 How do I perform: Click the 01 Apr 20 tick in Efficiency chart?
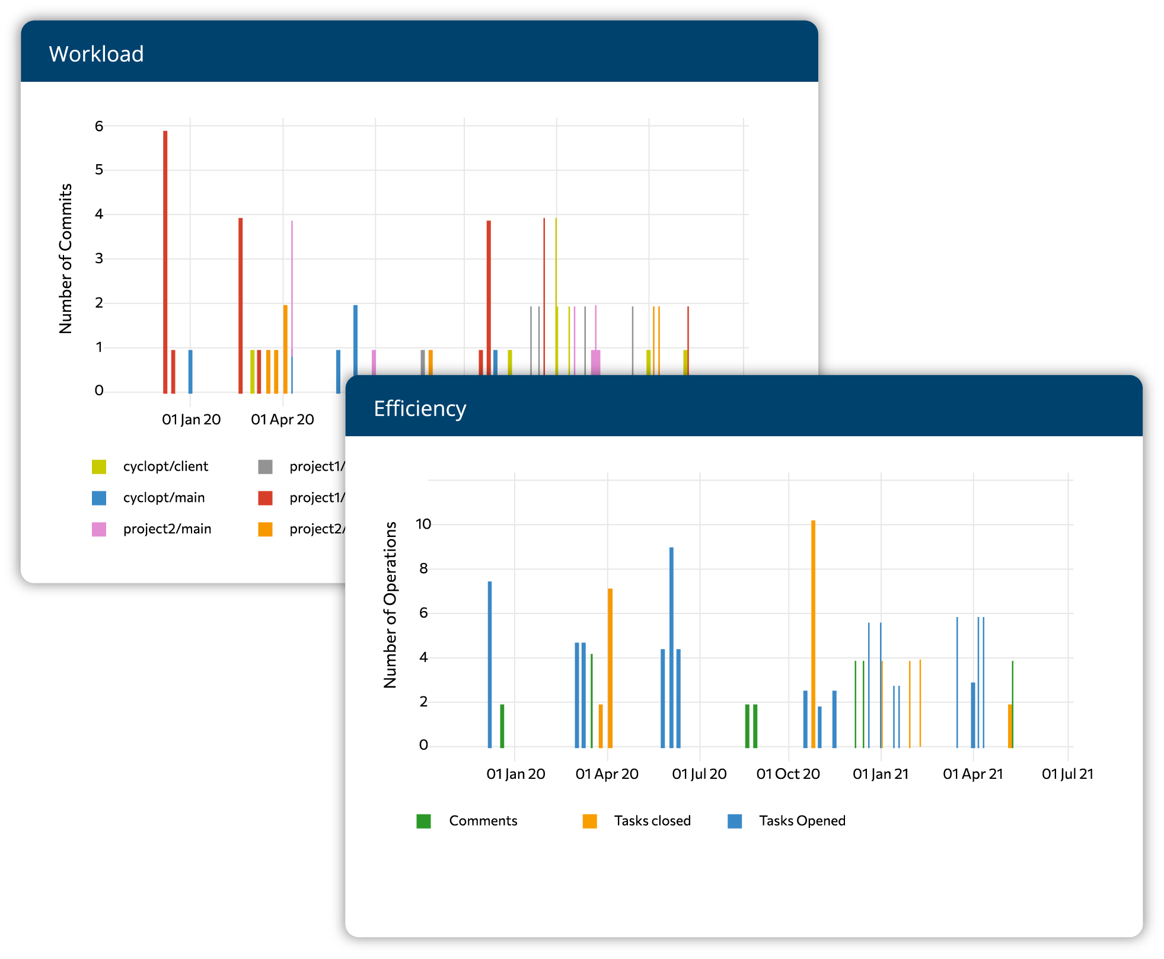click(607, 774)
